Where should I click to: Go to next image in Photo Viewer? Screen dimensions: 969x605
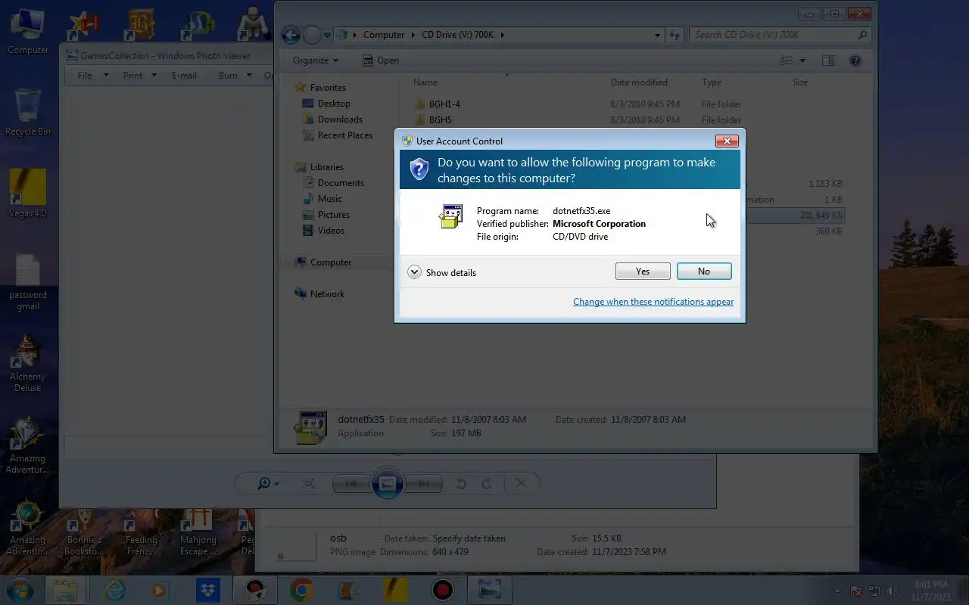tap(424, 483)
